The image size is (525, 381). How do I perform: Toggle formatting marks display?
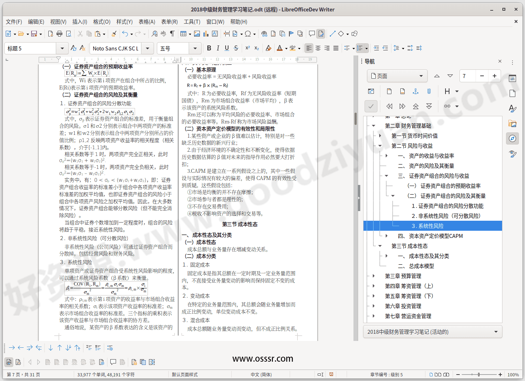[172, 34]
